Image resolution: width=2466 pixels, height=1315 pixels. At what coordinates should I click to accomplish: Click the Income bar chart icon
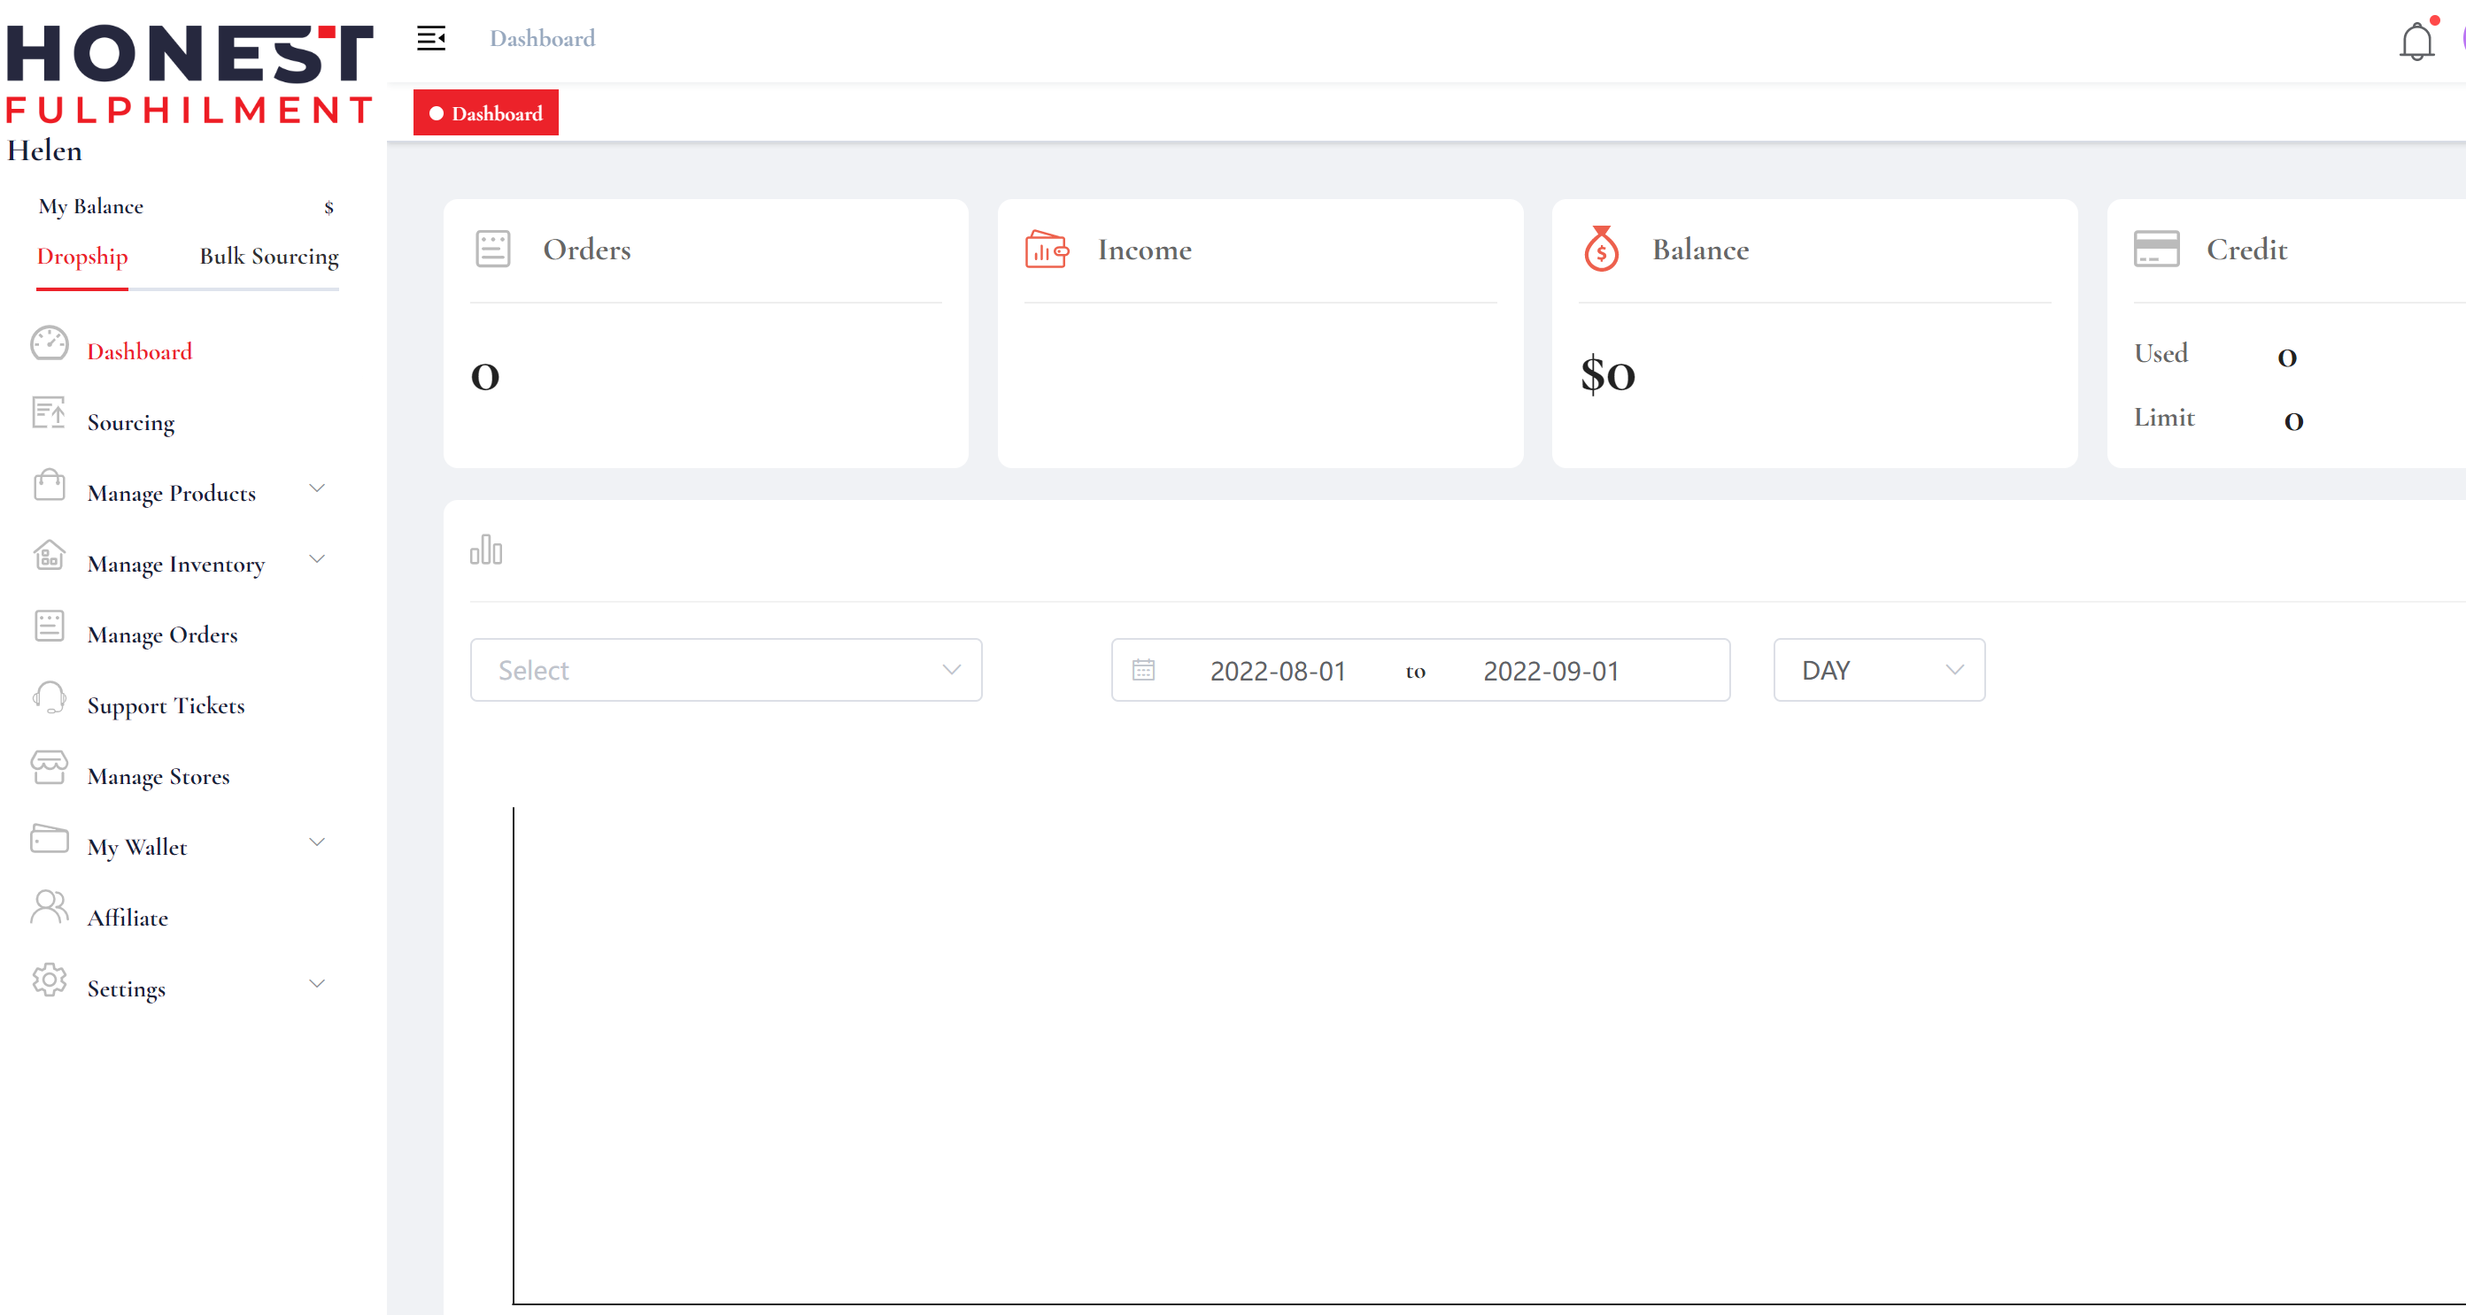(1044, 248)
